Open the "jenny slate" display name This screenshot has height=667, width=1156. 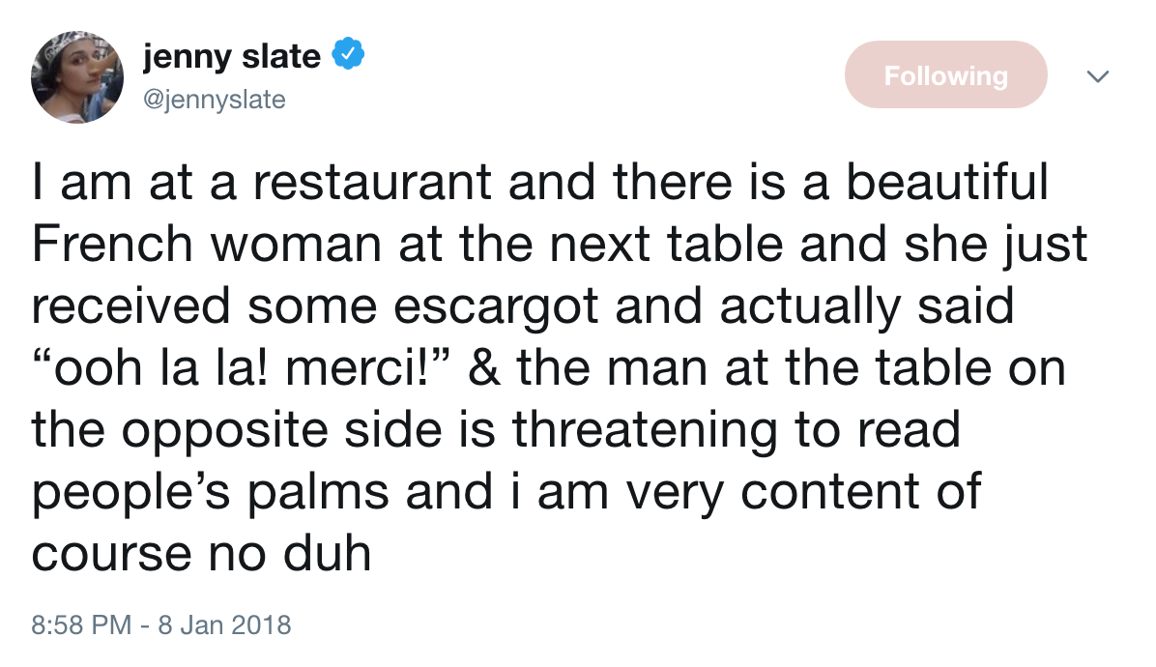[231, 57]
